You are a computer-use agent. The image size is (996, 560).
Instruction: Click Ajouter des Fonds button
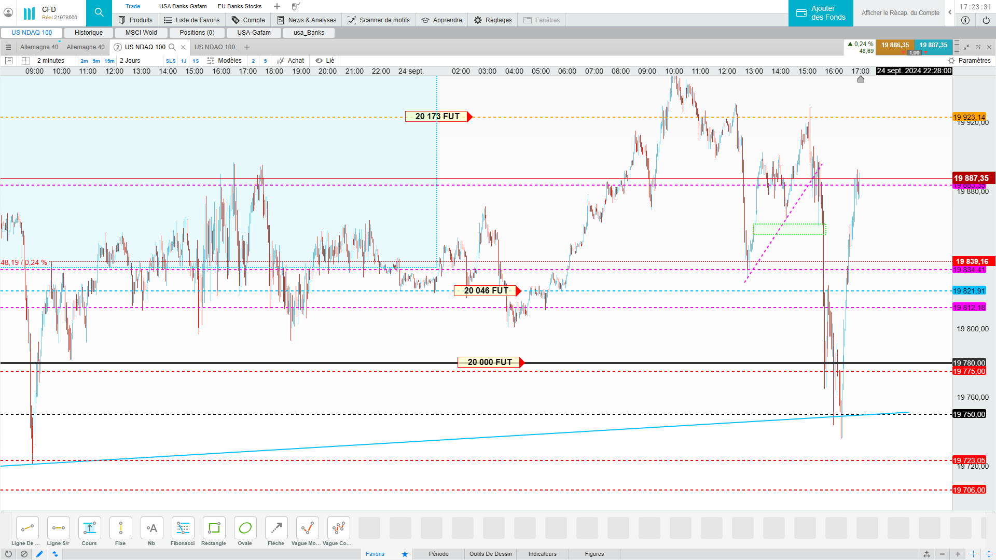coord(821,13)
